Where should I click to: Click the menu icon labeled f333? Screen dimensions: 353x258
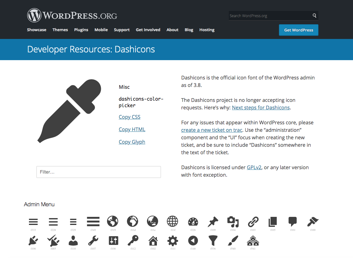tap(33, 222)
